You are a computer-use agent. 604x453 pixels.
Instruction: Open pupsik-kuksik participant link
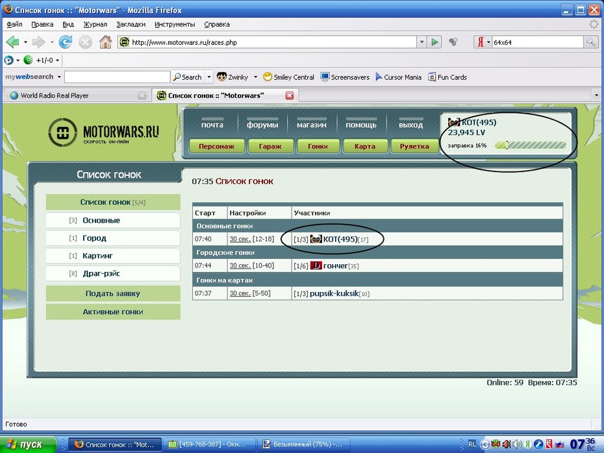[334, 293]
